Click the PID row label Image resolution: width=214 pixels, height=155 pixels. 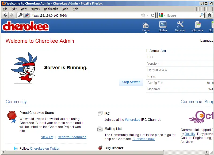(150, 57)
